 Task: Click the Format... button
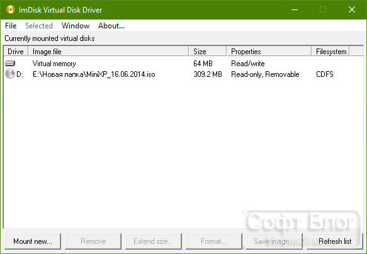[214, 241]
